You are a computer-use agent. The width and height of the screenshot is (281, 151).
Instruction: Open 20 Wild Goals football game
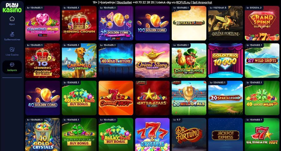click(189, 98)
